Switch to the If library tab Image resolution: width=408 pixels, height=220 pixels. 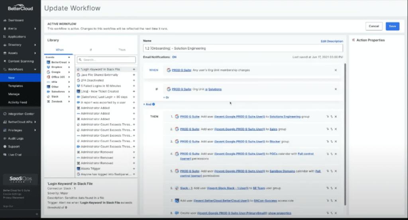point(90,50)
